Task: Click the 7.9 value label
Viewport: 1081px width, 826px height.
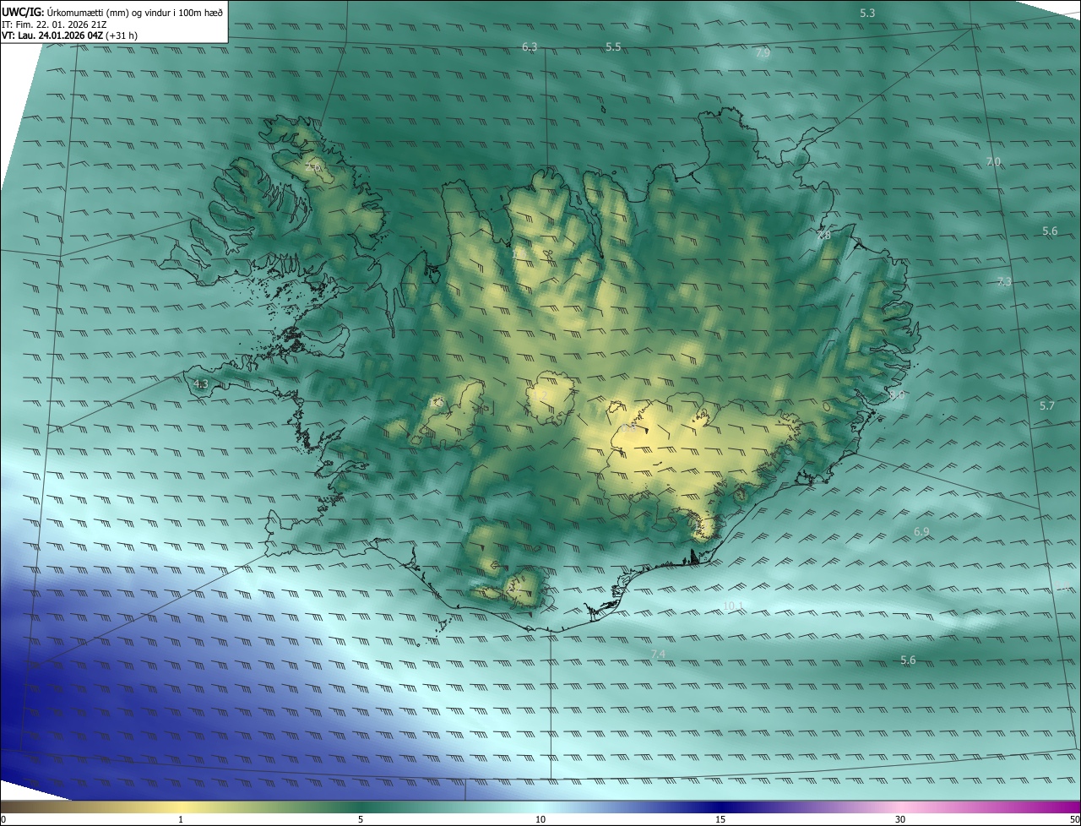Action: tap(763, 53)
